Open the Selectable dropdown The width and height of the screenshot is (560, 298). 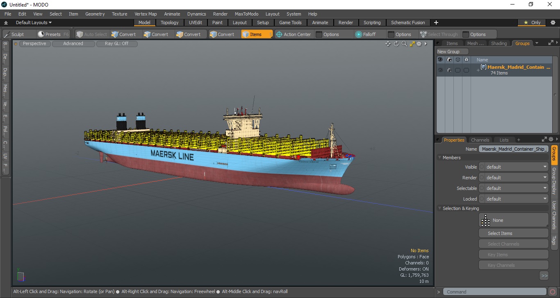517,188
